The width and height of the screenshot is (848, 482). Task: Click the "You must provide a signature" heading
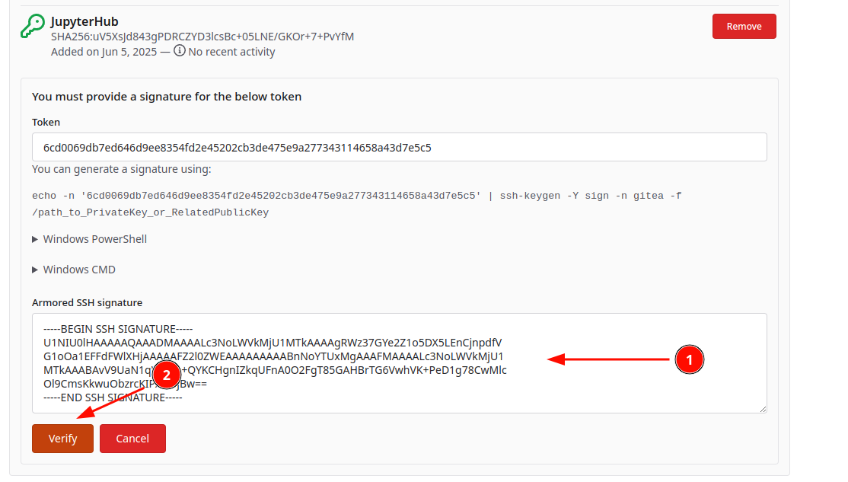(167, 97)
